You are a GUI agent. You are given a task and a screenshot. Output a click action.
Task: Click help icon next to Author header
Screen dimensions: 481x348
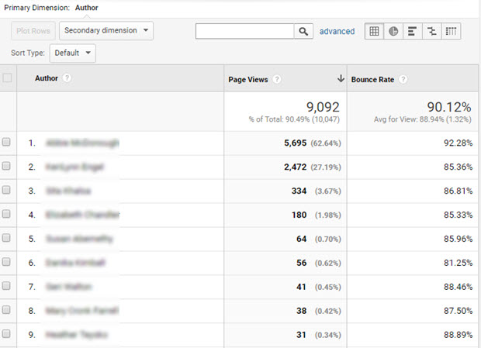[67, 78]
